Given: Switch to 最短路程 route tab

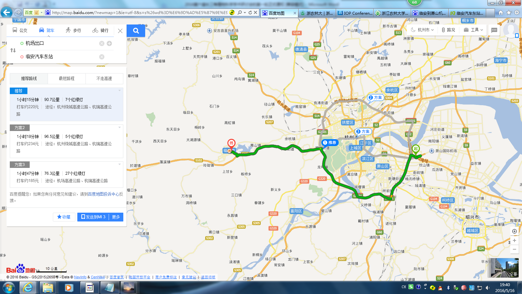Looking at the screenshot, I should [x=67, y=78].
